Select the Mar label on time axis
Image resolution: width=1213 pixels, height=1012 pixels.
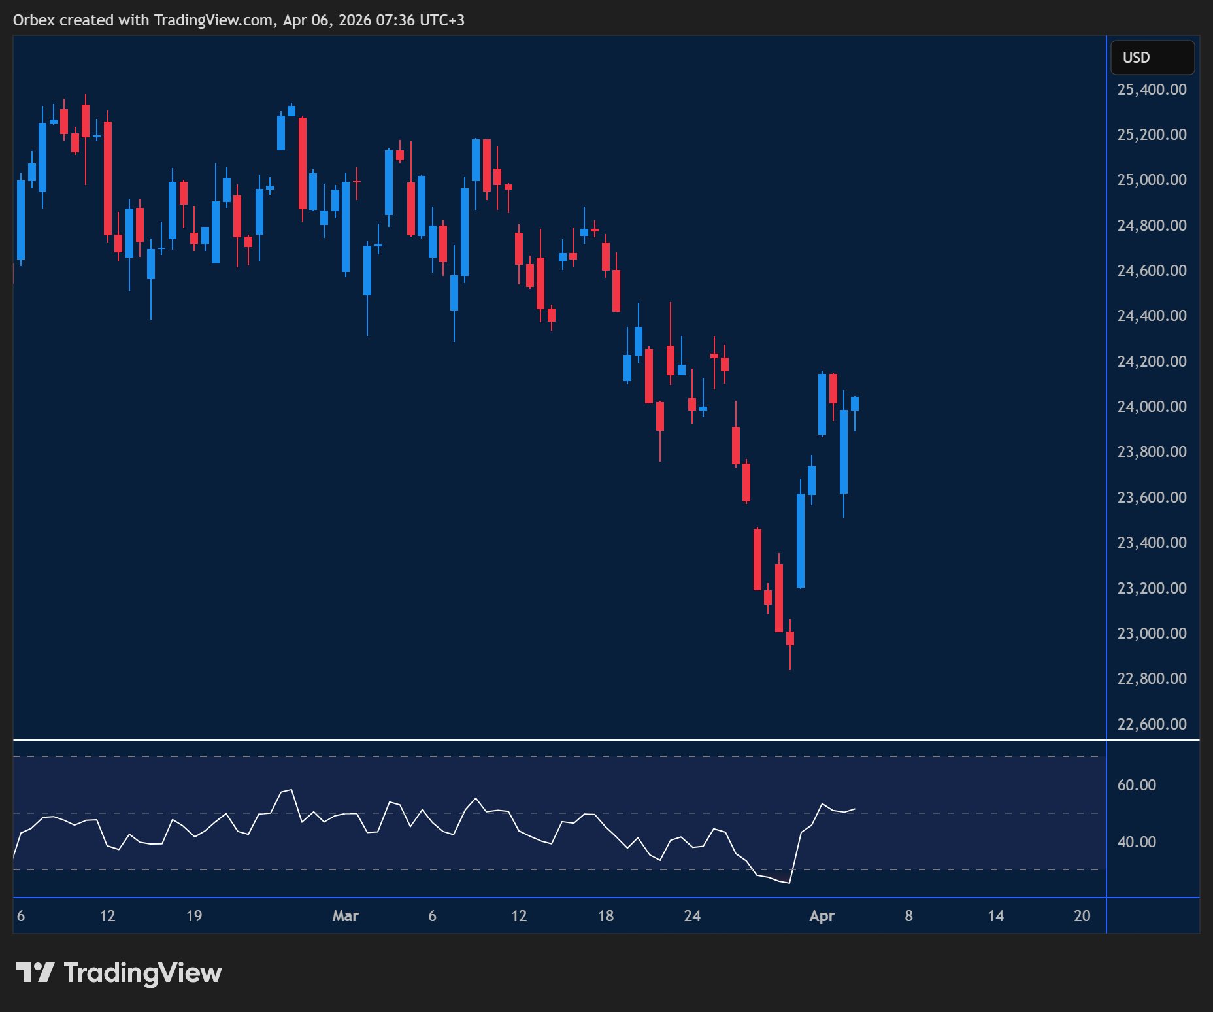click(346, 917)
